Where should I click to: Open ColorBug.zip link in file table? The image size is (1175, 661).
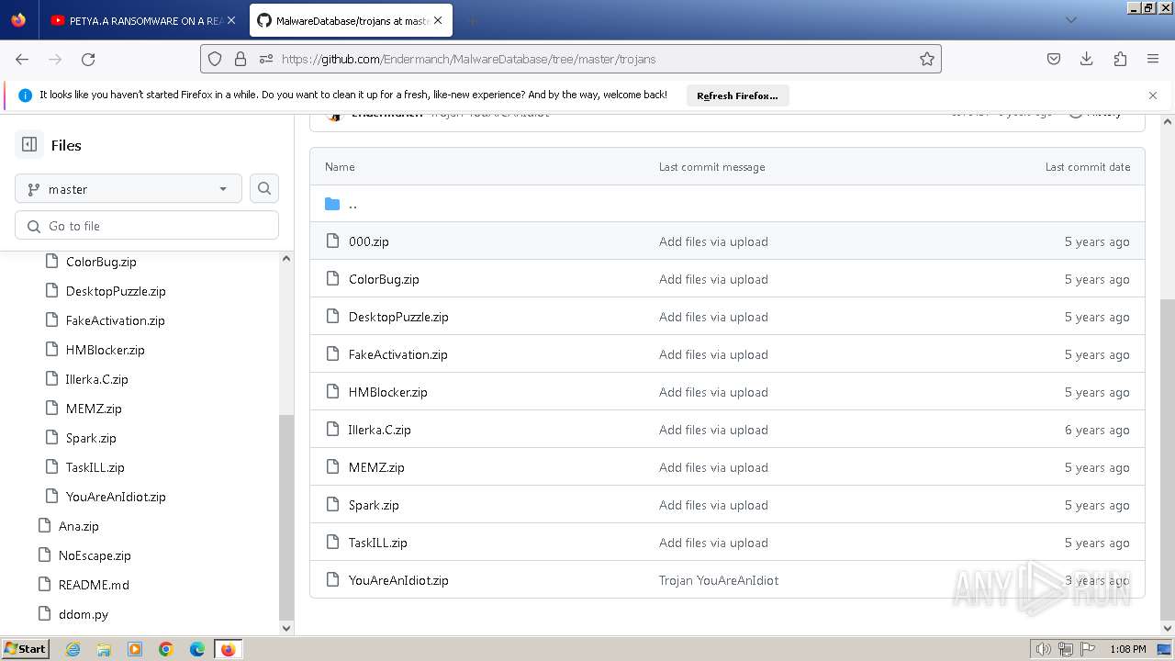(x=384, y=279)
